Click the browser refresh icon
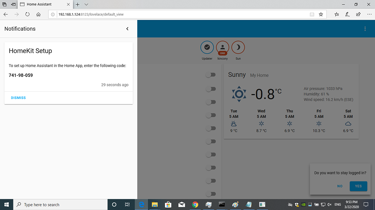Image resolution: width=375 pixels, height=210 pixels. (27, 15)
